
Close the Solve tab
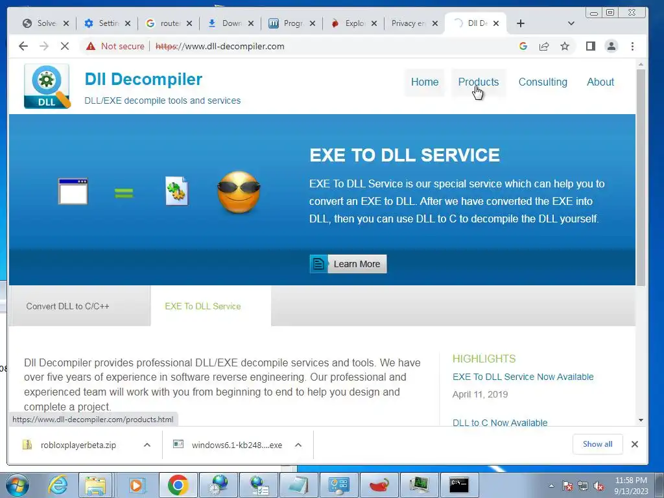(66, 23)
